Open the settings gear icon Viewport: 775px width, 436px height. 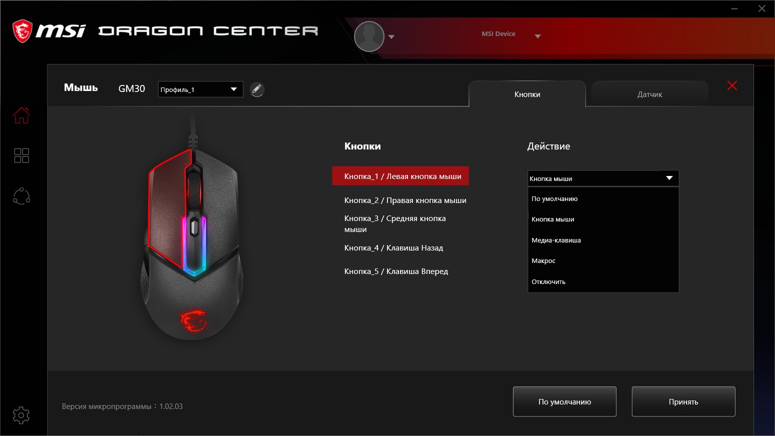[x=21, y=415]
